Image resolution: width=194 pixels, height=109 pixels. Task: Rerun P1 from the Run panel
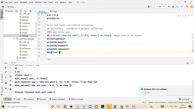[x=6, y=68]
